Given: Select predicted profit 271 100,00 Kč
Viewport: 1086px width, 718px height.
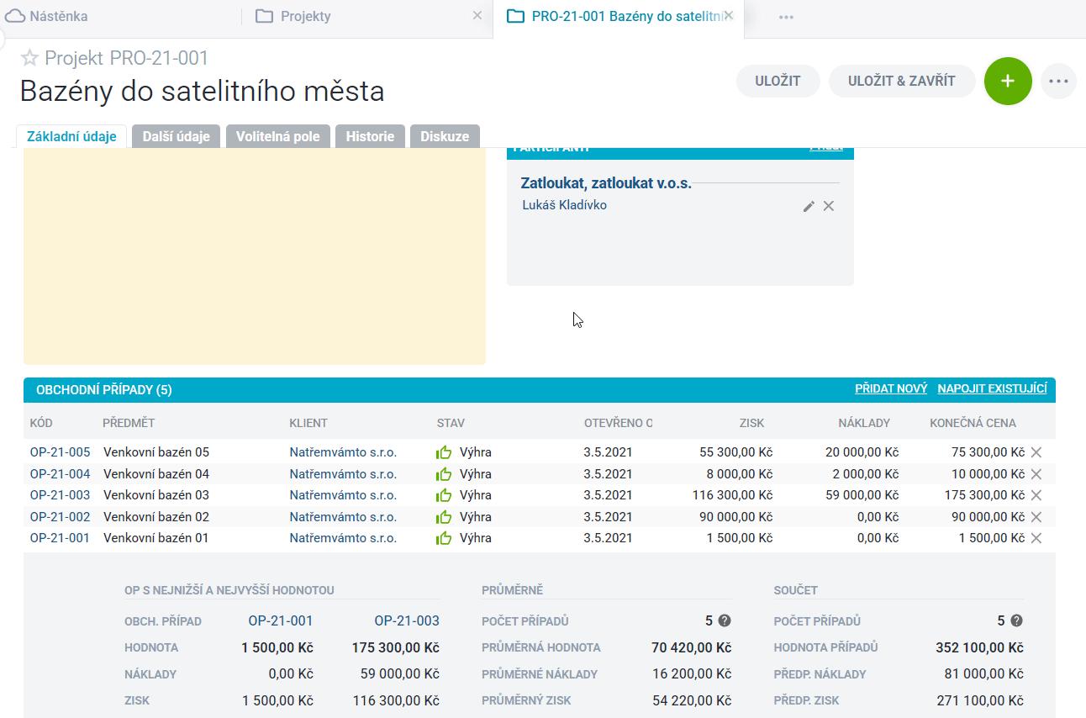Looking at the screenshot, I should 980,700.
